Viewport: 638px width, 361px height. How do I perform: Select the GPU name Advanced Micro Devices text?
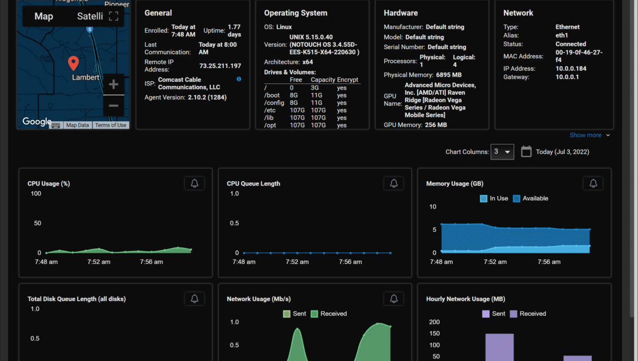point(440,100)
